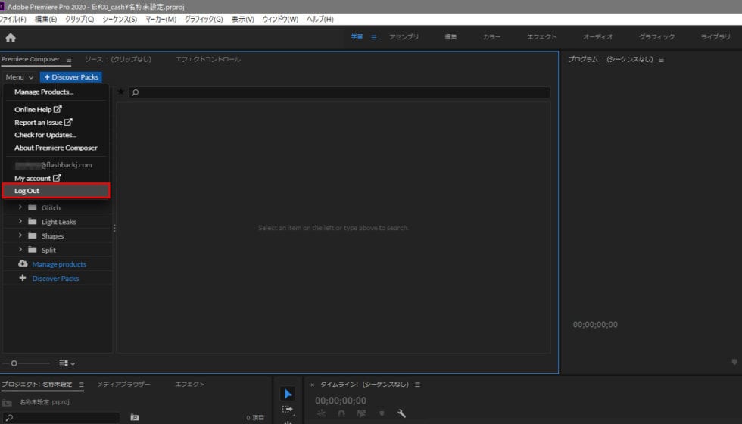
Task: Open the クリップ(C) menu
Action: pos(79,20)
